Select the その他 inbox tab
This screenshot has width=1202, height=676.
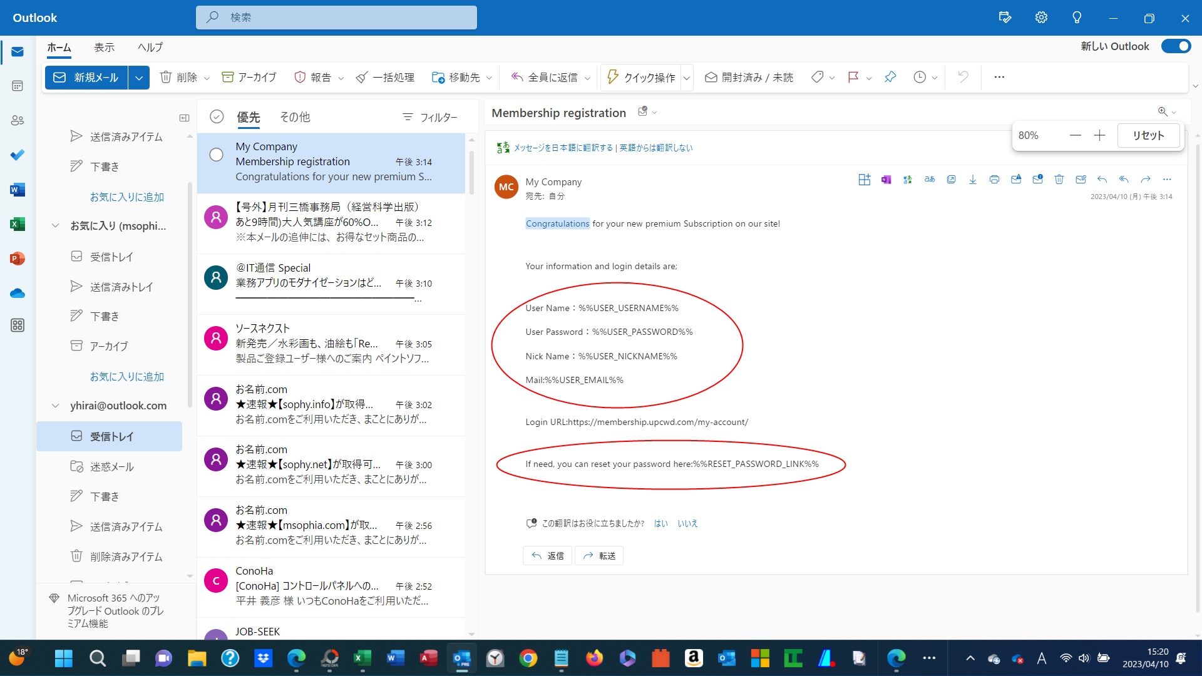[295, 117]
